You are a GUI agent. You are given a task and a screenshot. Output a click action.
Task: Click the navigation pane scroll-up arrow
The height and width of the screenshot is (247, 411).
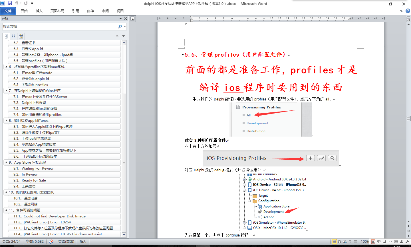pyautogui.click(x=124, y=43)
